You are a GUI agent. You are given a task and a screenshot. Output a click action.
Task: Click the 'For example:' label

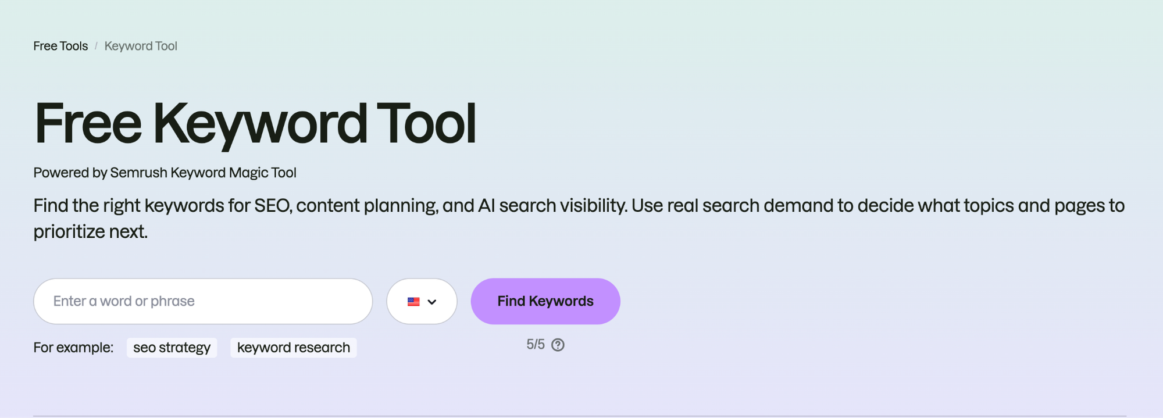coord(73,348)
